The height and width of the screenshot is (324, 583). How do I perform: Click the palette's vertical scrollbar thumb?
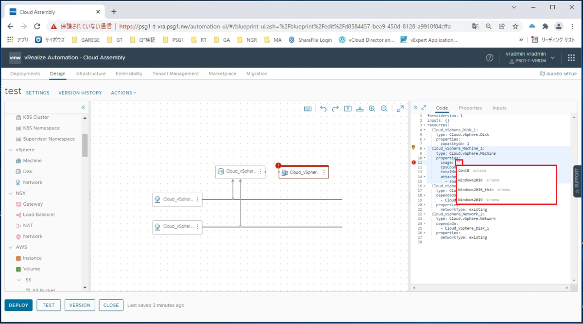pyautogui.click(x=85, y=144)
